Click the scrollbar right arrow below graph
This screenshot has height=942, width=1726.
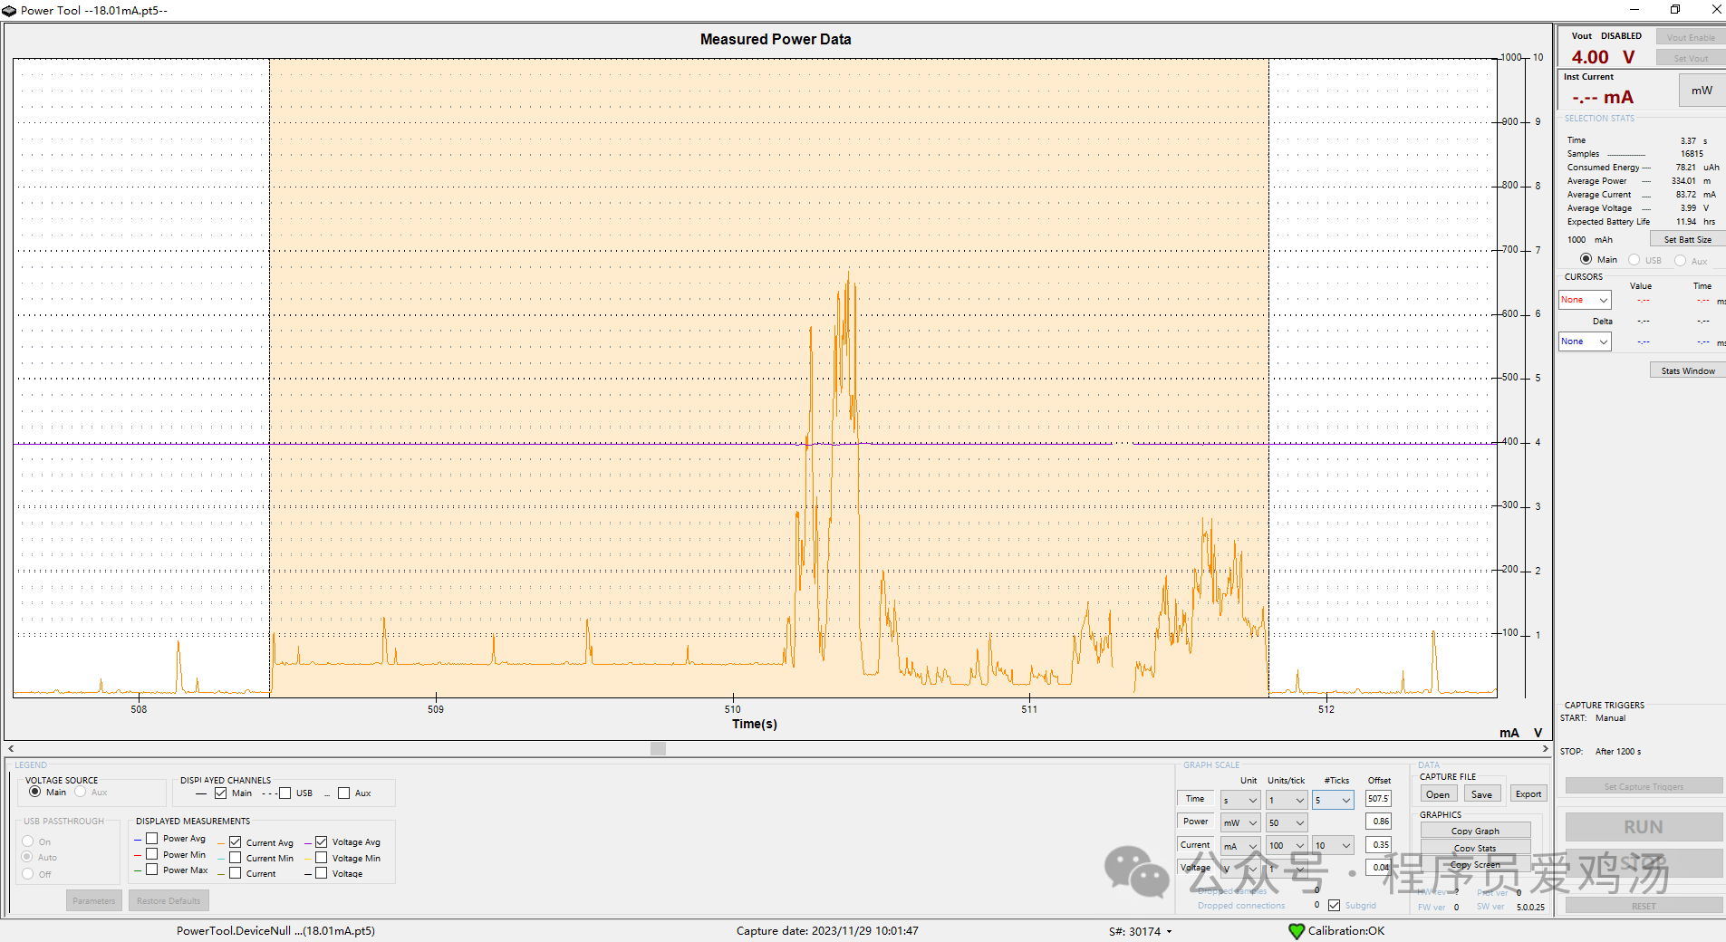coord(1545,749)
